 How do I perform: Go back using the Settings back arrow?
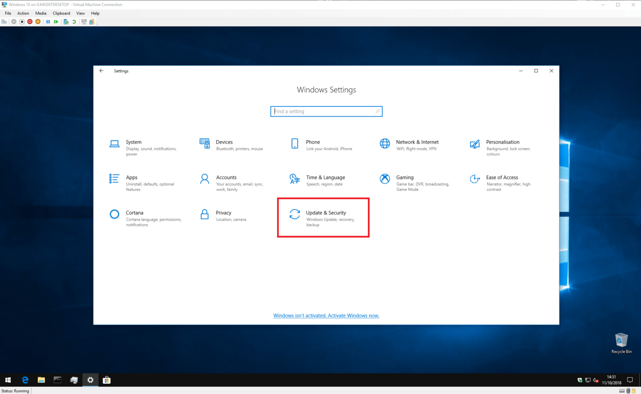click(x=102, y=71)
